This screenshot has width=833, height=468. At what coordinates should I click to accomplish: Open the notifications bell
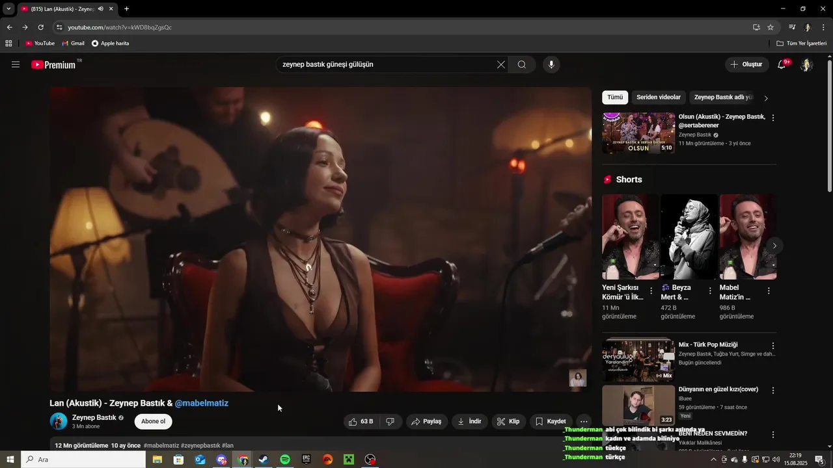782,64
